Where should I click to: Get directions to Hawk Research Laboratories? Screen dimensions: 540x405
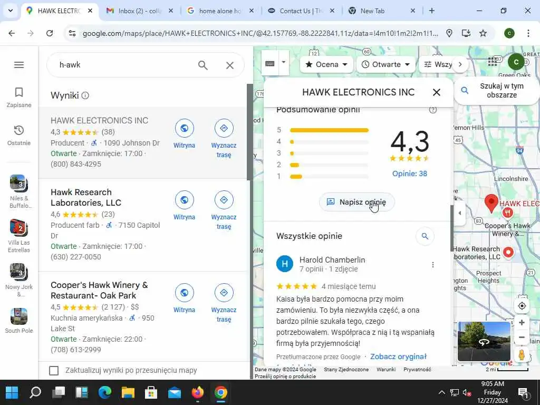(x=224, y=210)
